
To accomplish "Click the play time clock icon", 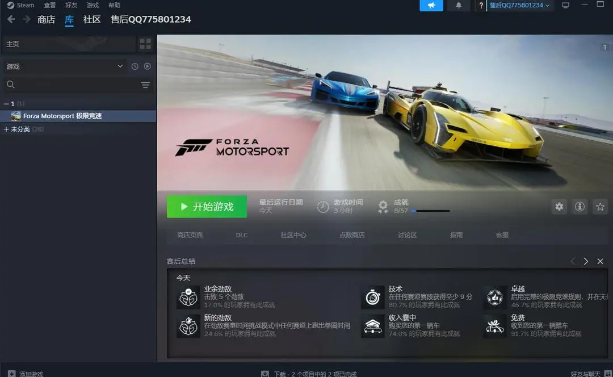I will (322, 207).
